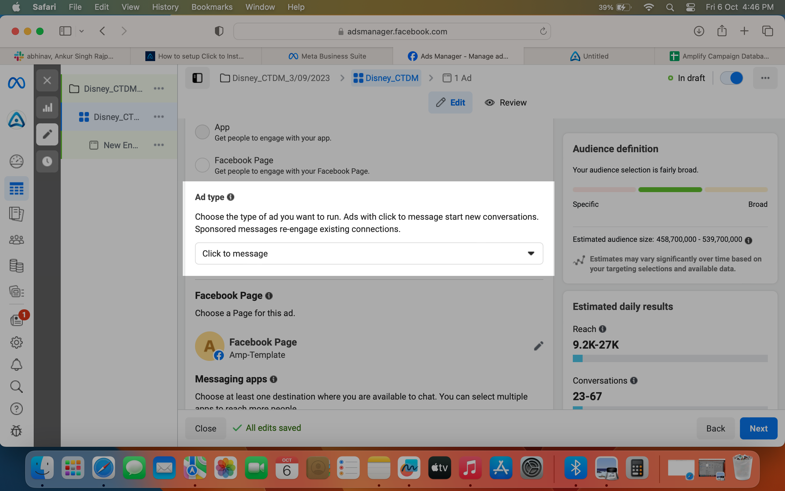Viewport: 785px width, 491px height.
Task: Open the Meta logo menu in sidebar
Action: [x=16, y=83]
